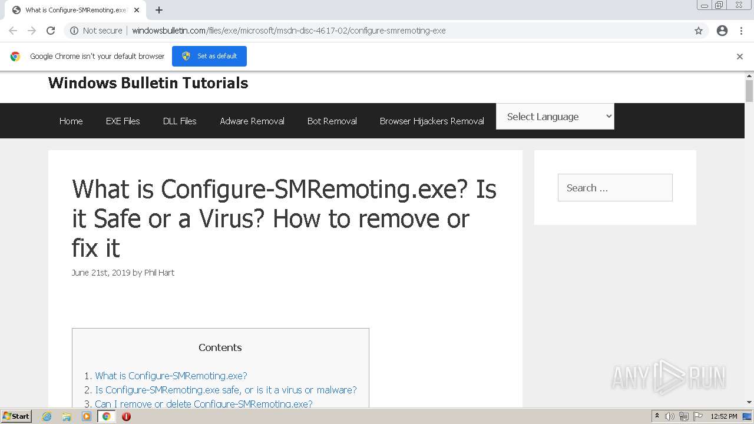Click the Contents box heading
This screenshot has height=424, width=754.
(x=220, y=347)
